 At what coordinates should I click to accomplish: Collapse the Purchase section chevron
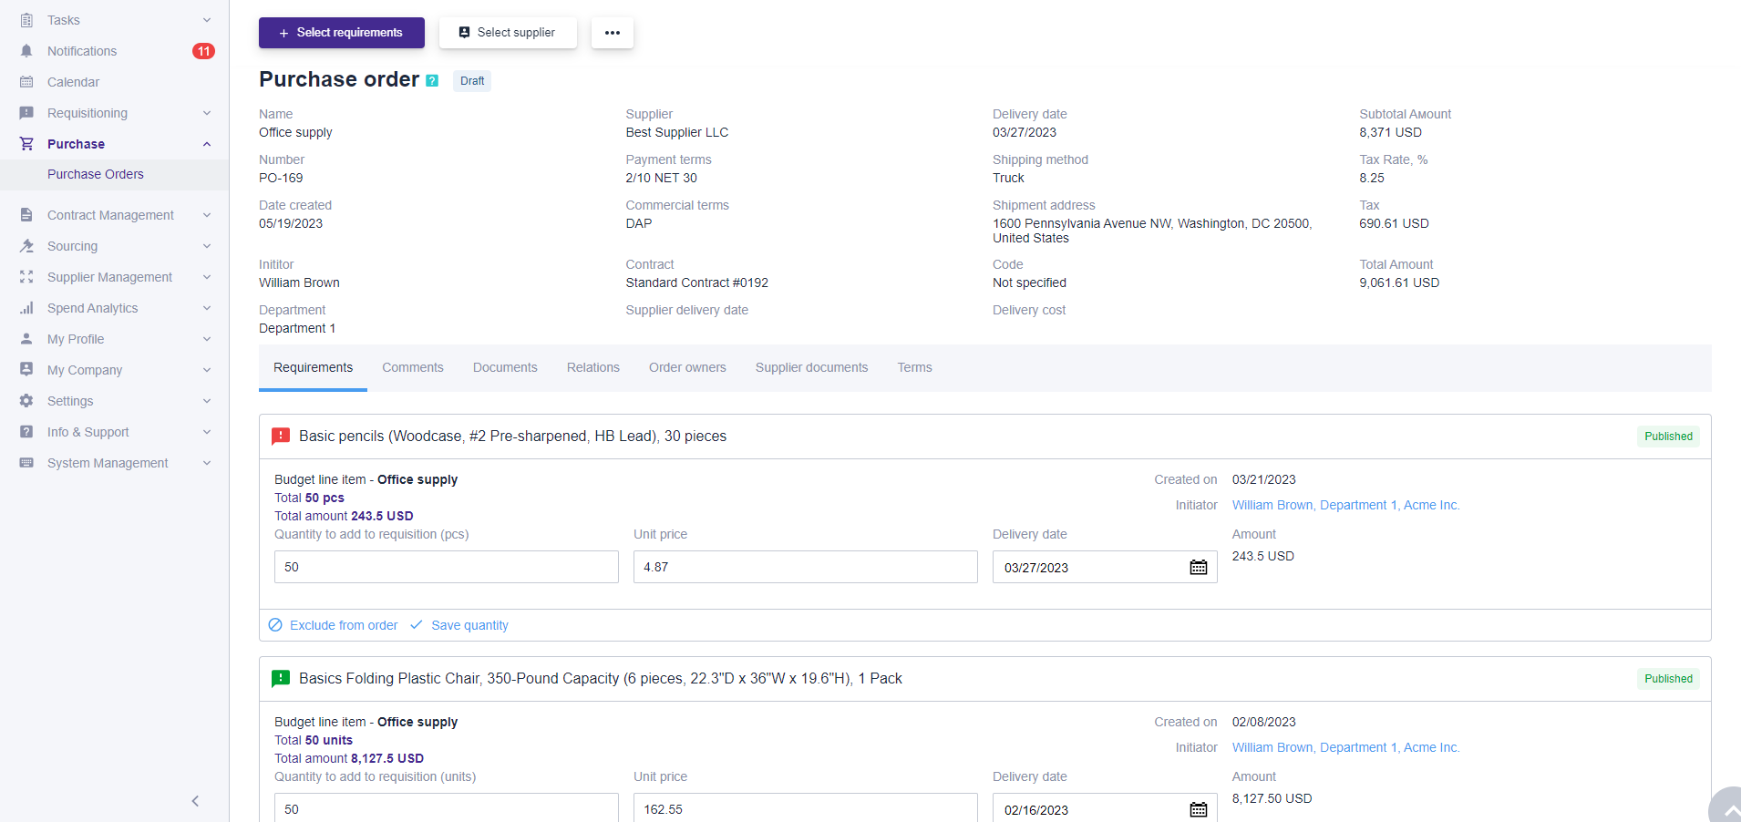(x=207, y=144)
